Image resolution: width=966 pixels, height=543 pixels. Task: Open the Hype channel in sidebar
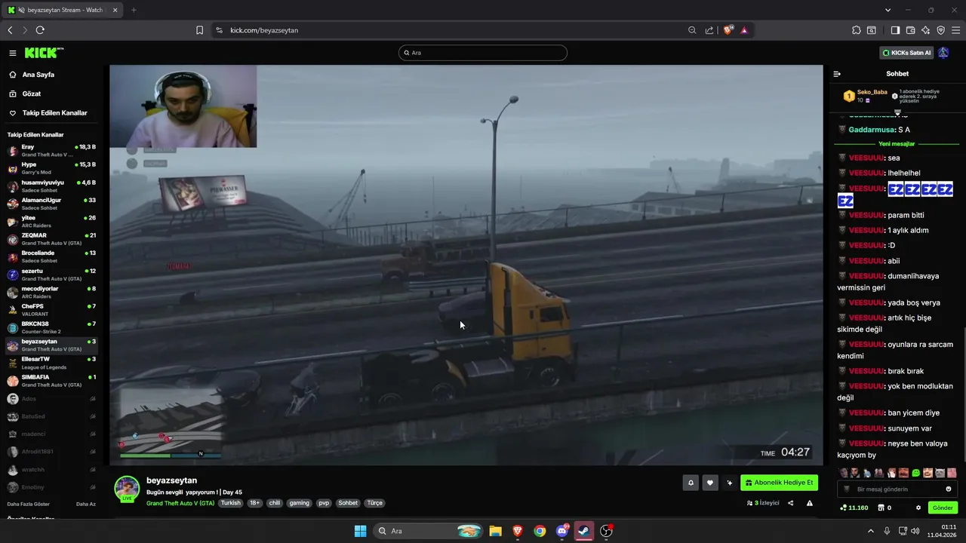tap(51, 167)
